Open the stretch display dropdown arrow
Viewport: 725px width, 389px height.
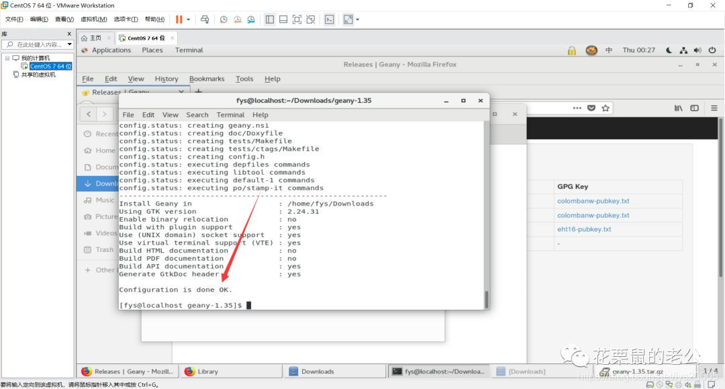tap(357, 19)
